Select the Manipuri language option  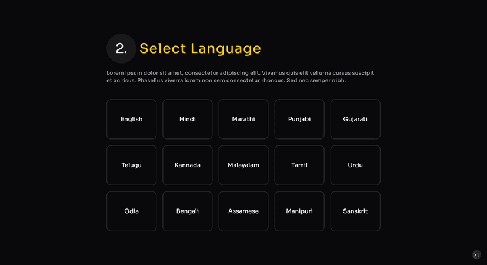point(299,211)
